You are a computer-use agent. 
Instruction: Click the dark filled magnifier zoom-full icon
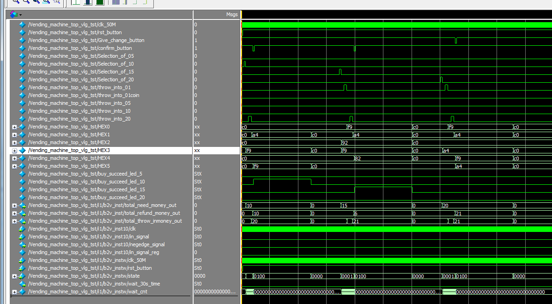pos(36,2)
